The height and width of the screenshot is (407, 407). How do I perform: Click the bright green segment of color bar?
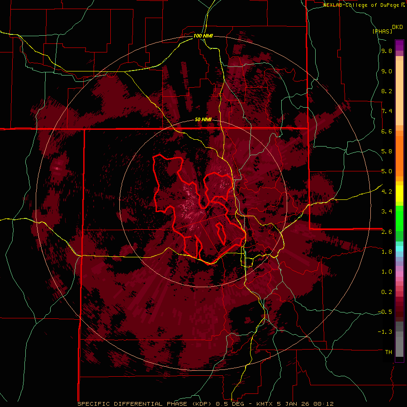[x=399, y=218]
